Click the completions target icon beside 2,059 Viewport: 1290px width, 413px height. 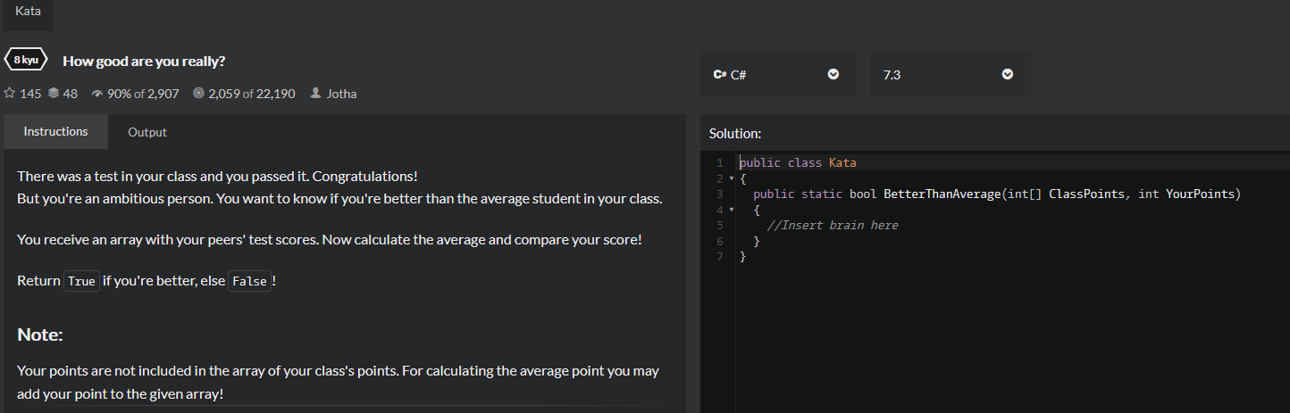198,93
